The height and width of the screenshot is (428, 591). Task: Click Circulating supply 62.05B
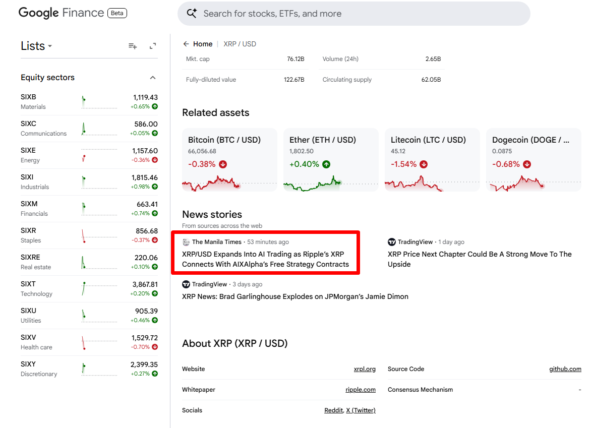tap(431, 80)
